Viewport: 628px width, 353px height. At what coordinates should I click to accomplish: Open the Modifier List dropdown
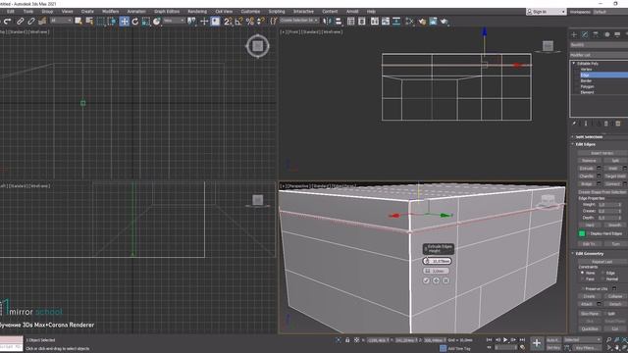(600, 55)
